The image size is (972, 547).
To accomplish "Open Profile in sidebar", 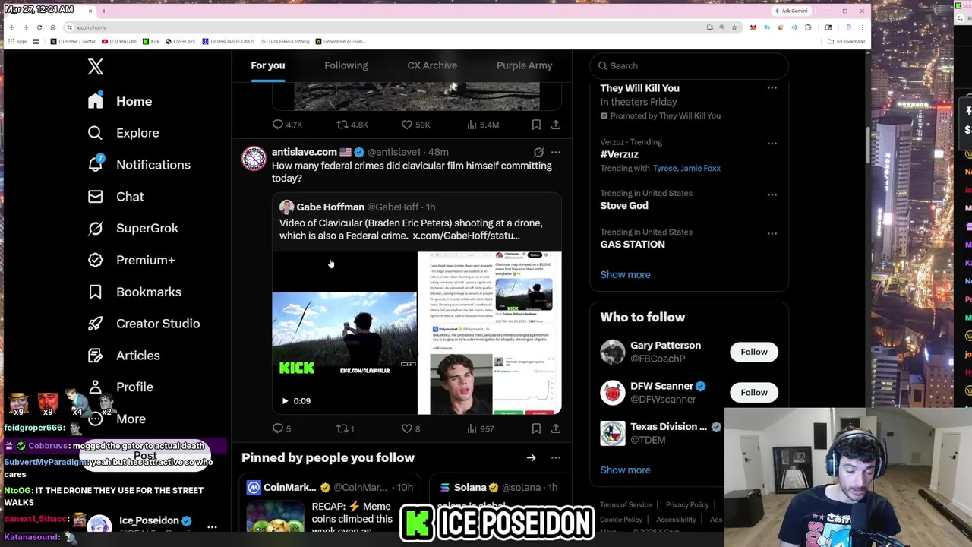I will tap(120, 387).
